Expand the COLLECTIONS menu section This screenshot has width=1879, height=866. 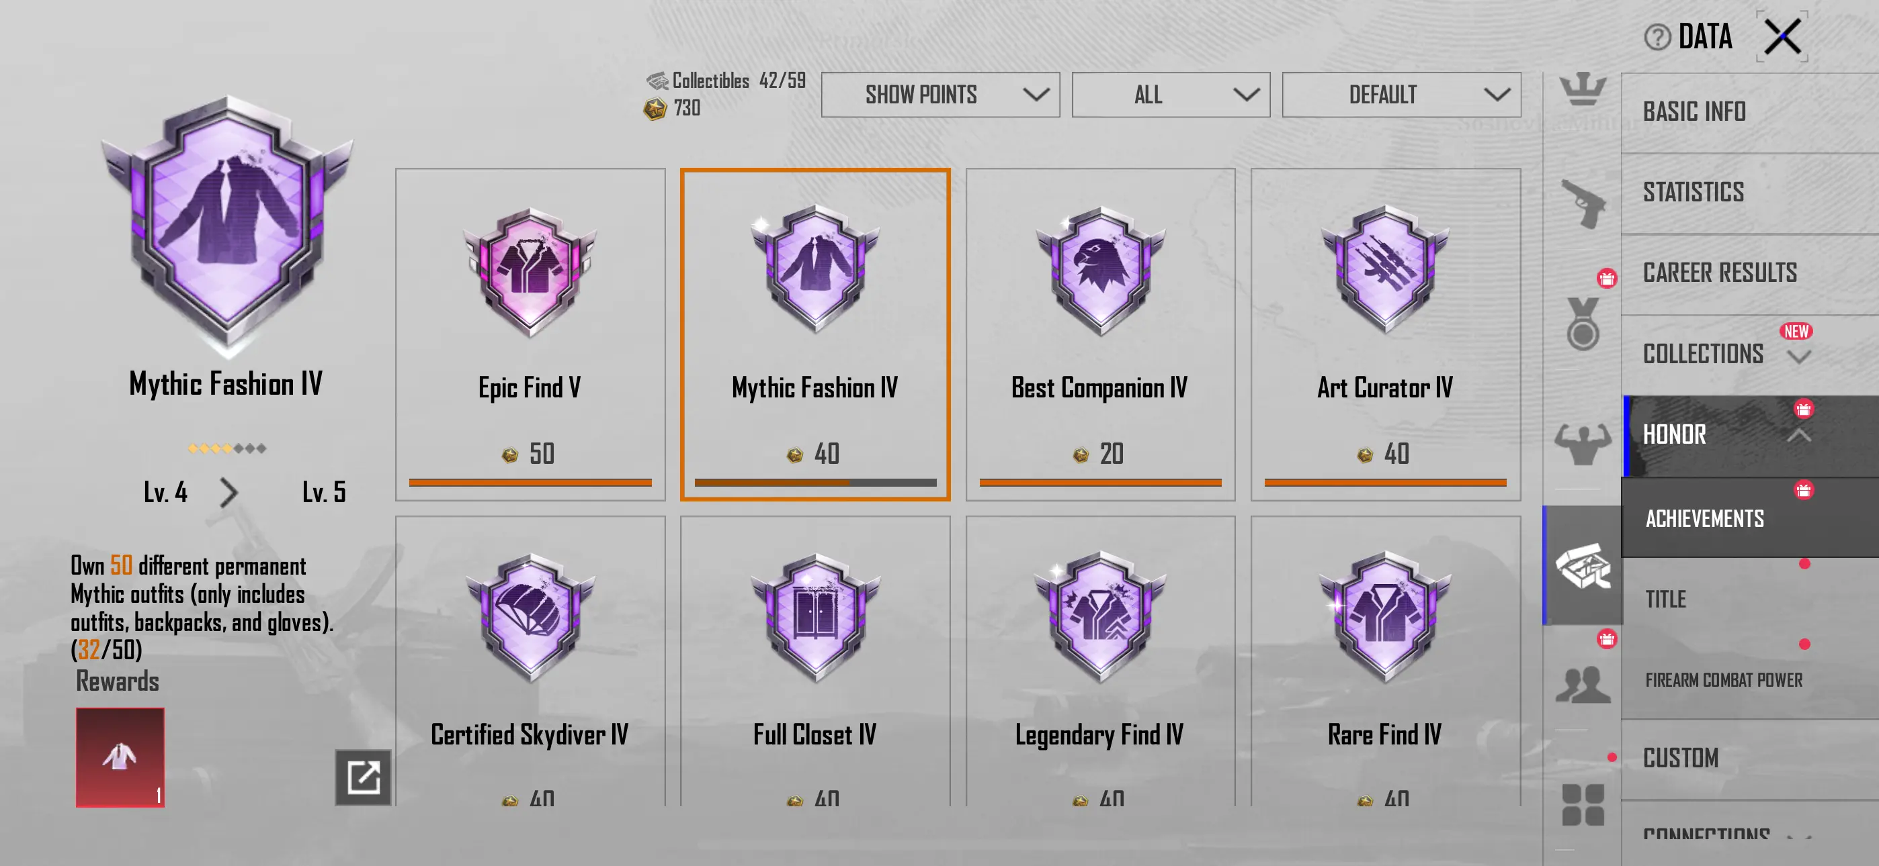(x=1749, y=354)
